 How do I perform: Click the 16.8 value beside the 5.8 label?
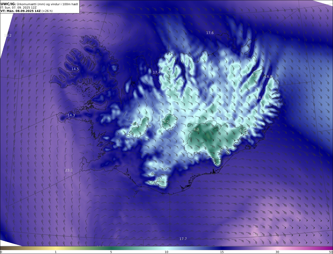click(268, 76)
